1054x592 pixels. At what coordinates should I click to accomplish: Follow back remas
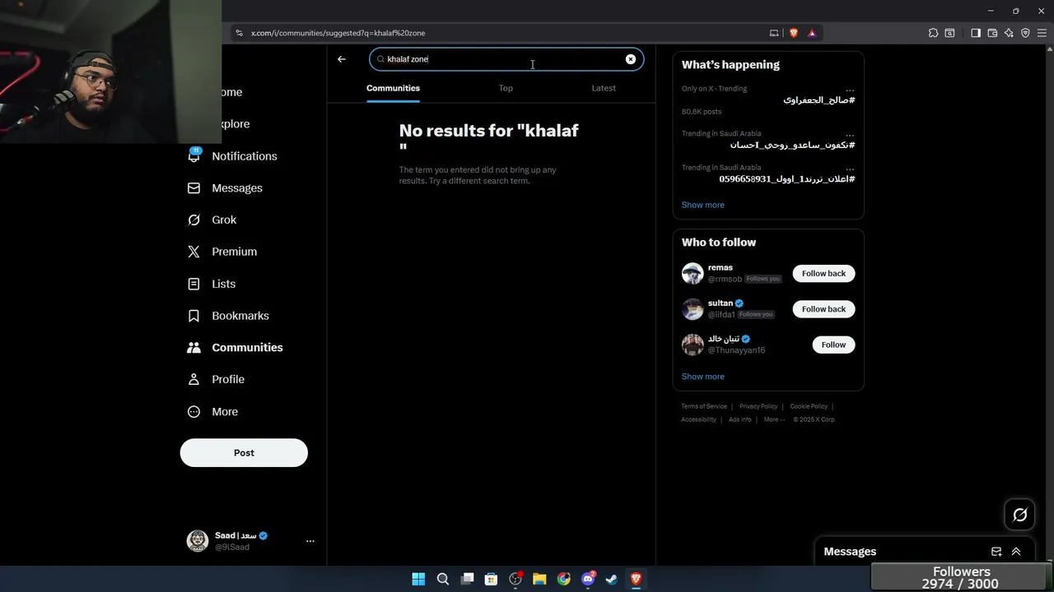click(x=823, y=273)
